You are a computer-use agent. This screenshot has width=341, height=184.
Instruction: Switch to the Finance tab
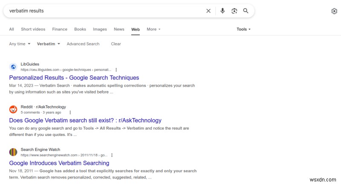click(x=60, y=29)
